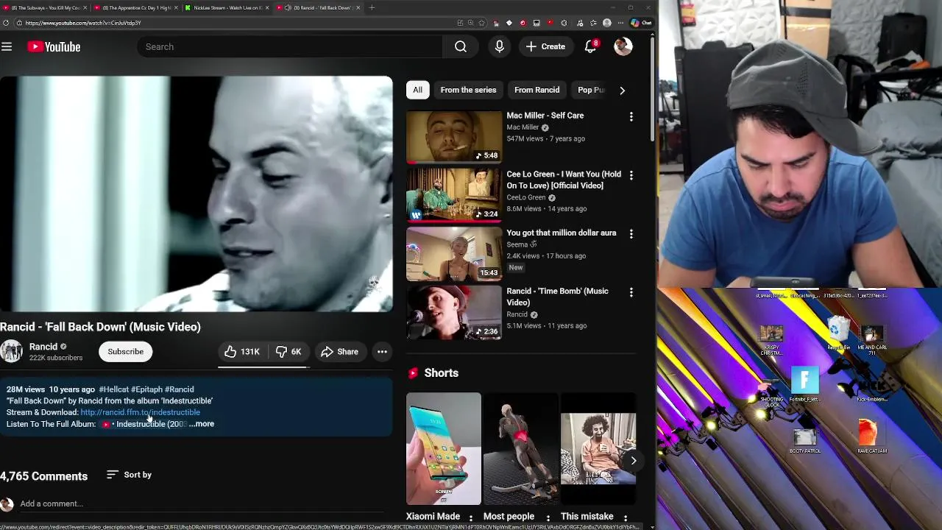Viewport: 942px width, 530px height.
Task: Show next Shorts with the arrow
Action: (x=633, y=461)
